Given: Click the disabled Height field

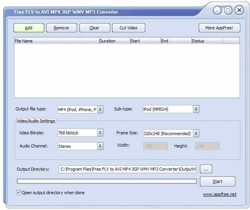Looking at the screenshot, I should click(207, 146).
